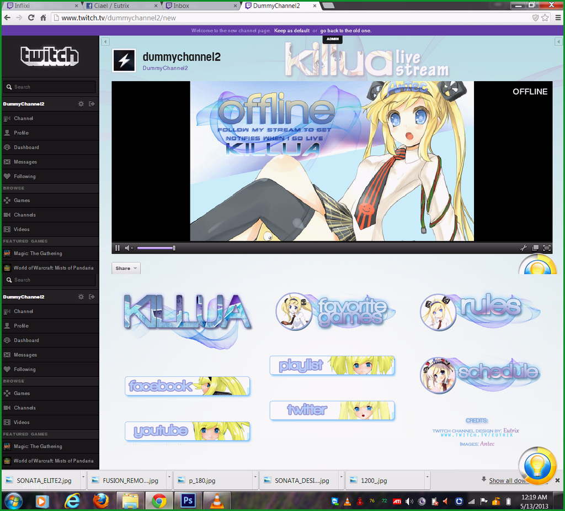Pop out the video player window
The height and width of the screenshot is (511, 565).
[535, 248]
